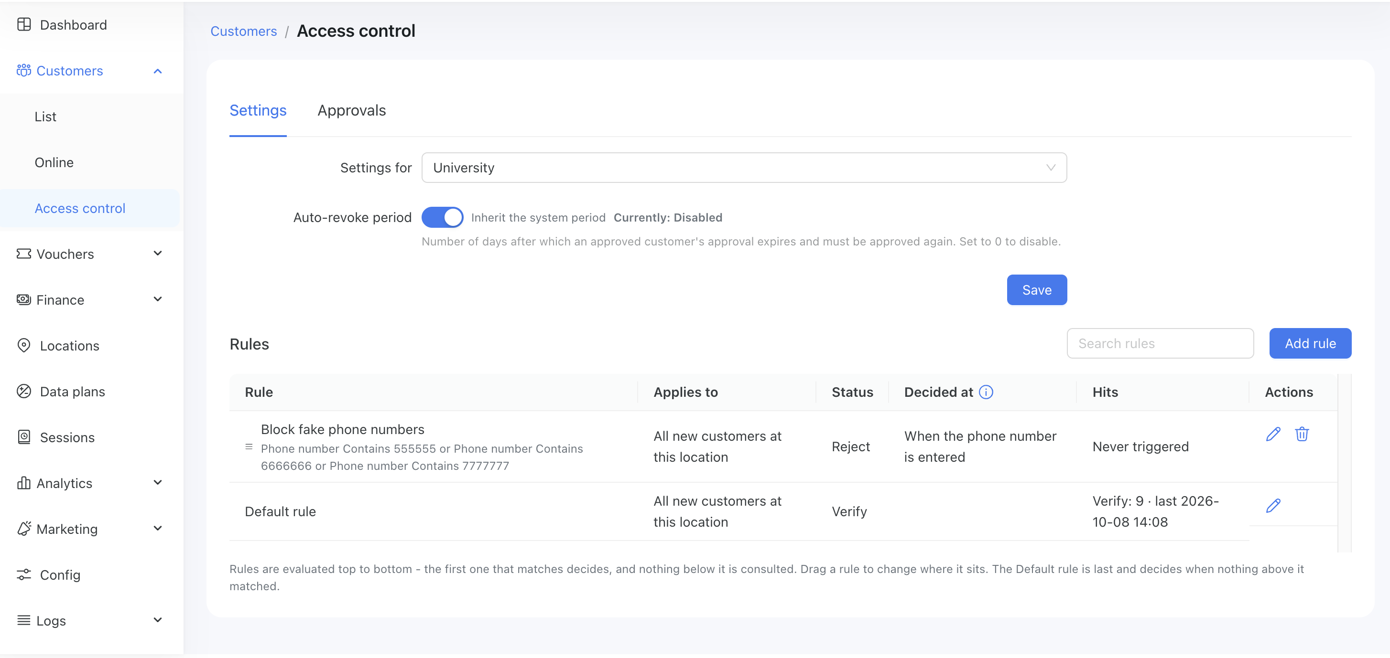Screen dimensions: 1390x658
Task: Click the Verify status of Default rule
Action: click(x=849, y=511)
